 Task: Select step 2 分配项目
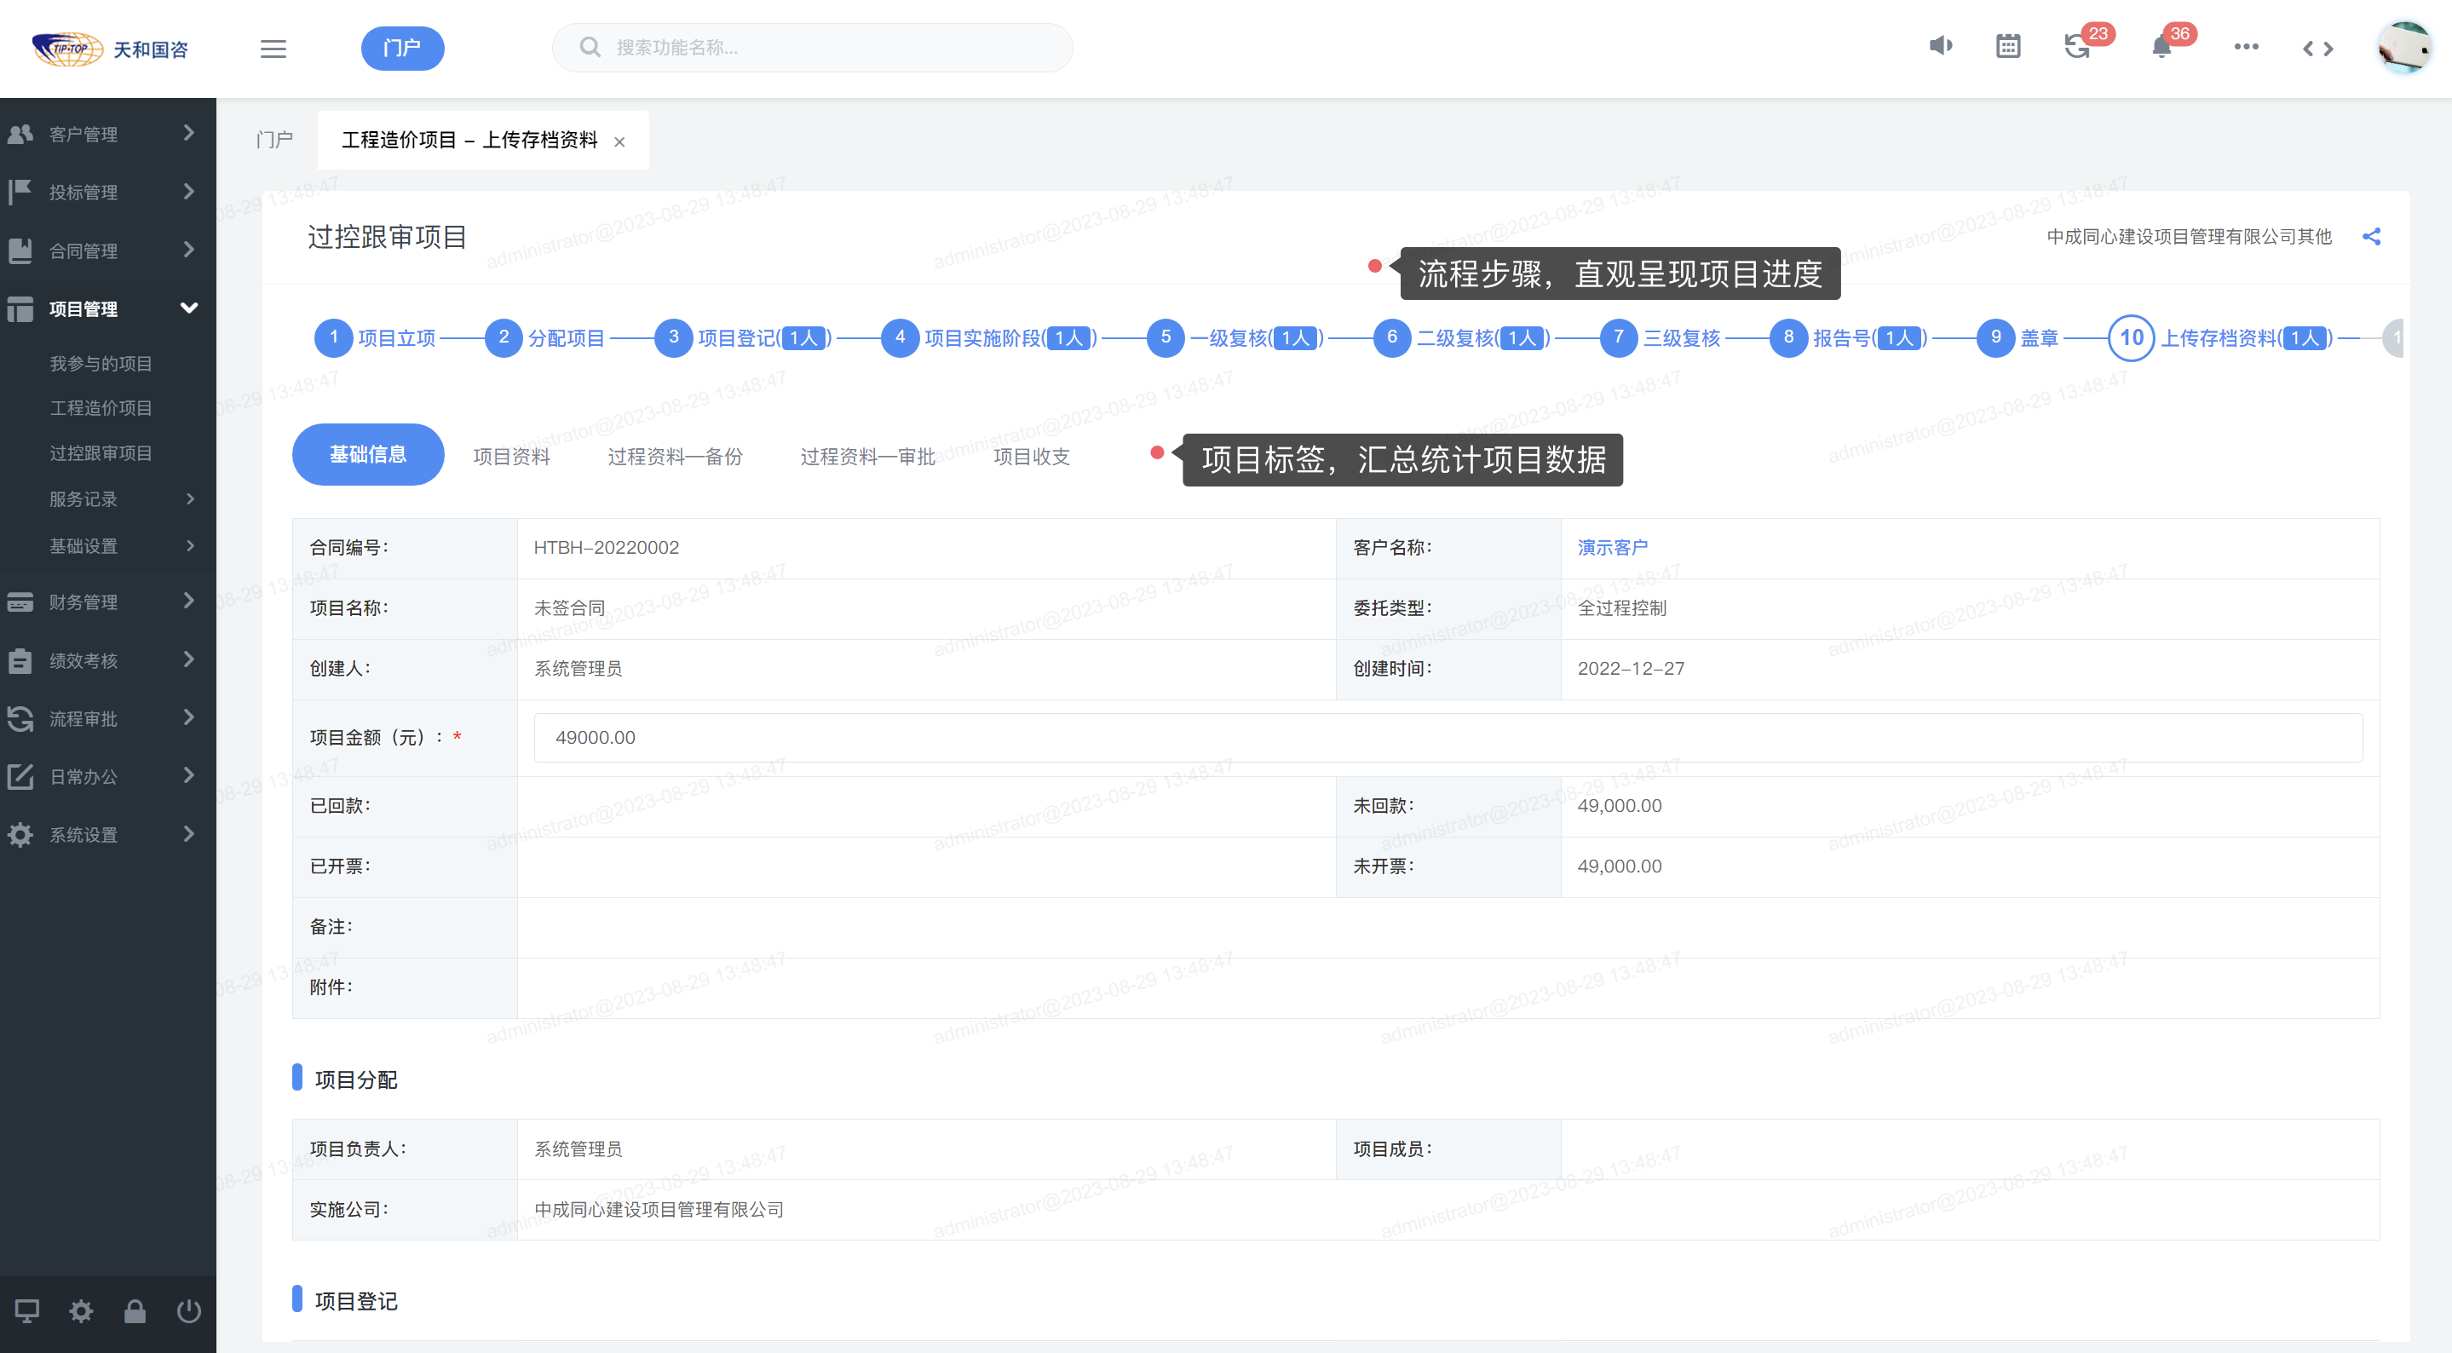(544, 337)
